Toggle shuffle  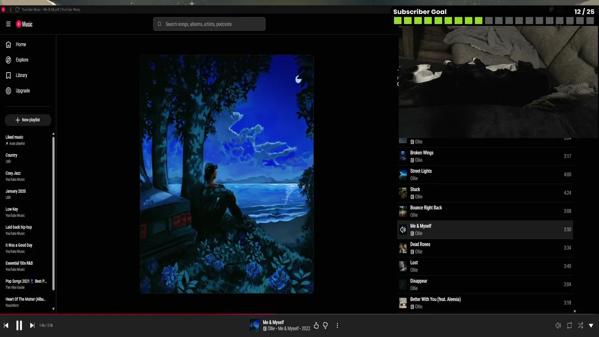point(580,325)
